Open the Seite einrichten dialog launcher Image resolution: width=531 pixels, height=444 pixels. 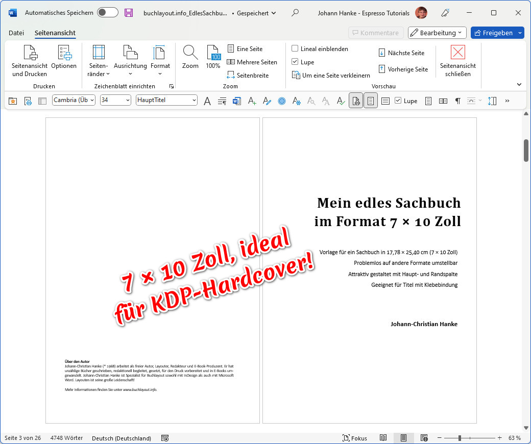tap(172, 86)
